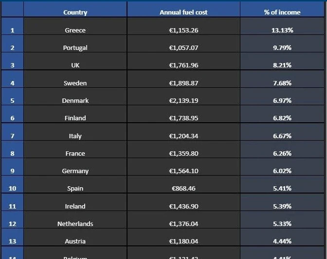Click Austria's fuel cost €1,180.04

click(x=183, y=241)
